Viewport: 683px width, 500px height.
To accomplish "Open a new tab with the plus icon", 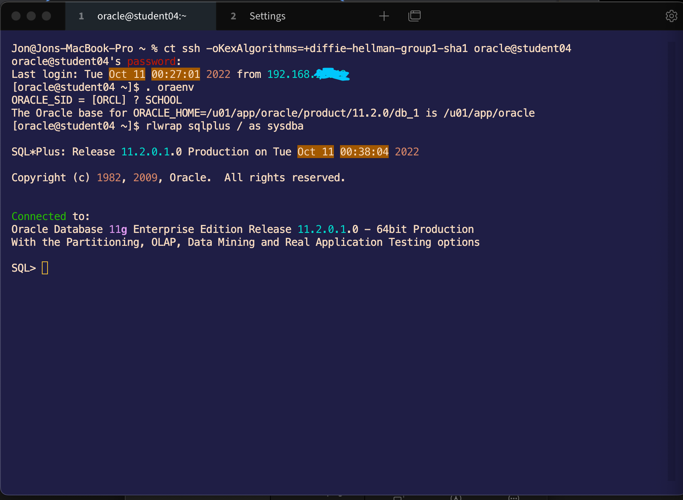I will point(384,16).
